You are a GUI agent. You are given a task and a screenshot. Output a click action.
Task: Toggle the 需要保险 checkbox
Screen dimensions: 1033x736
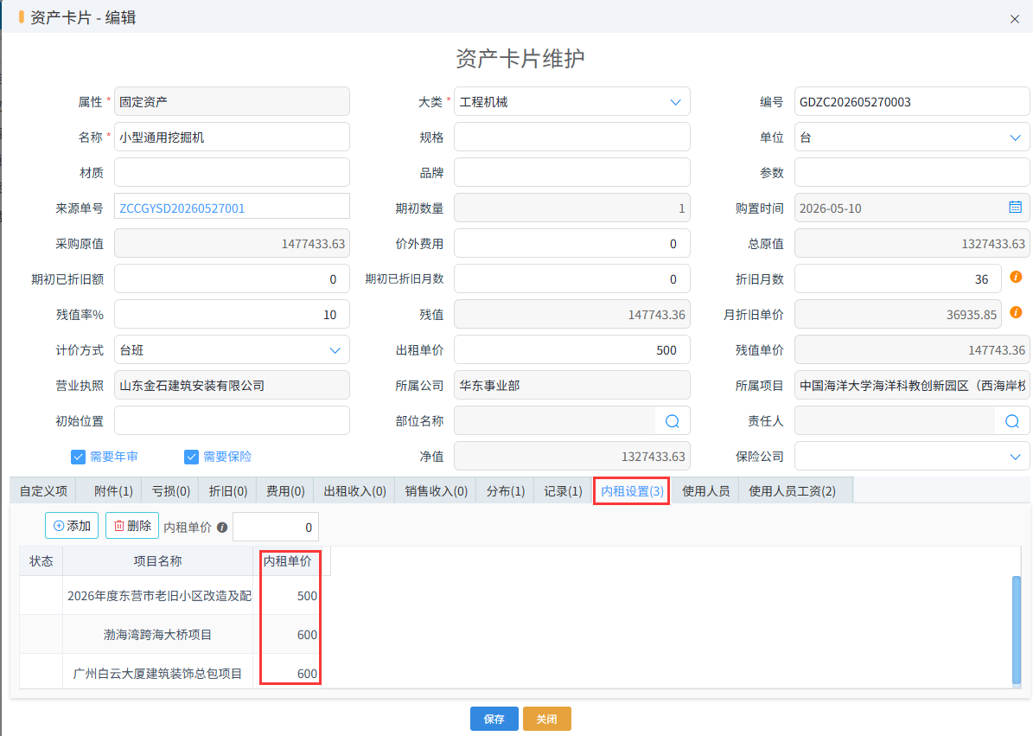[x=191, y=457]
